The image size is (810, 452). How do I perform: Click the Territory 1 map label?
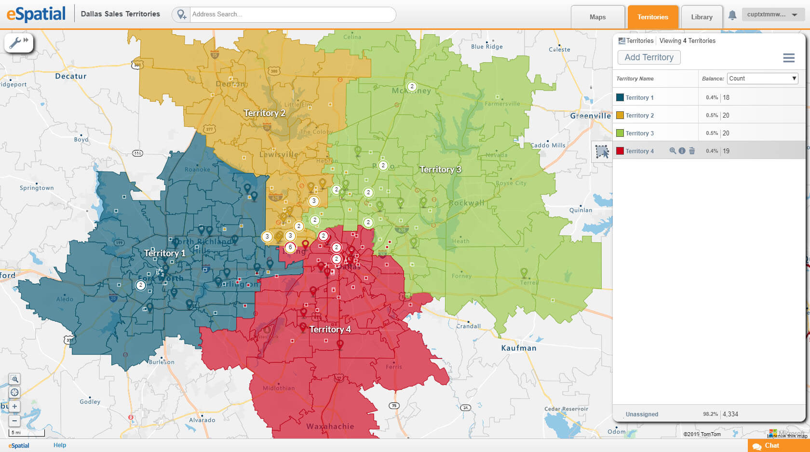165,253
